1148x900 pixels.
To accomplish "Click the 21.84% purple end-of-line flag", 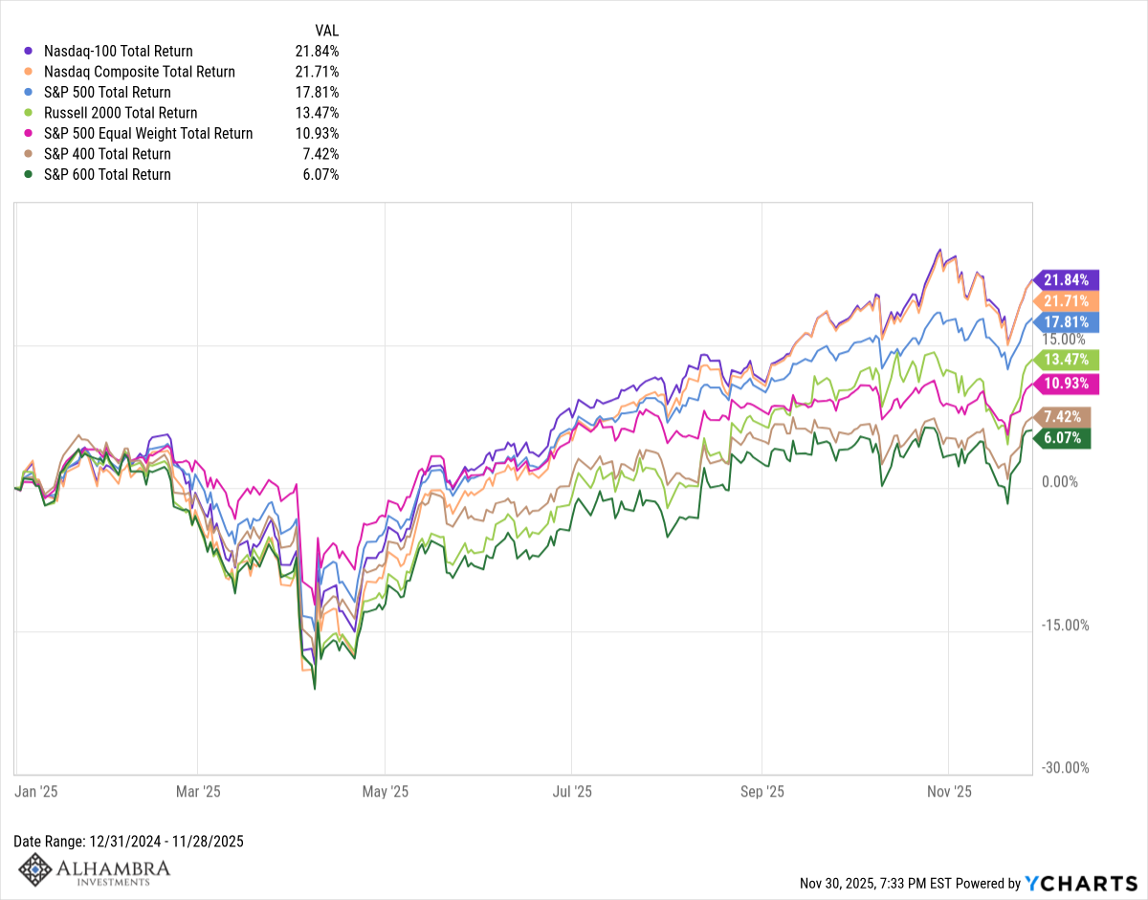I will [x=1066, y=280].
